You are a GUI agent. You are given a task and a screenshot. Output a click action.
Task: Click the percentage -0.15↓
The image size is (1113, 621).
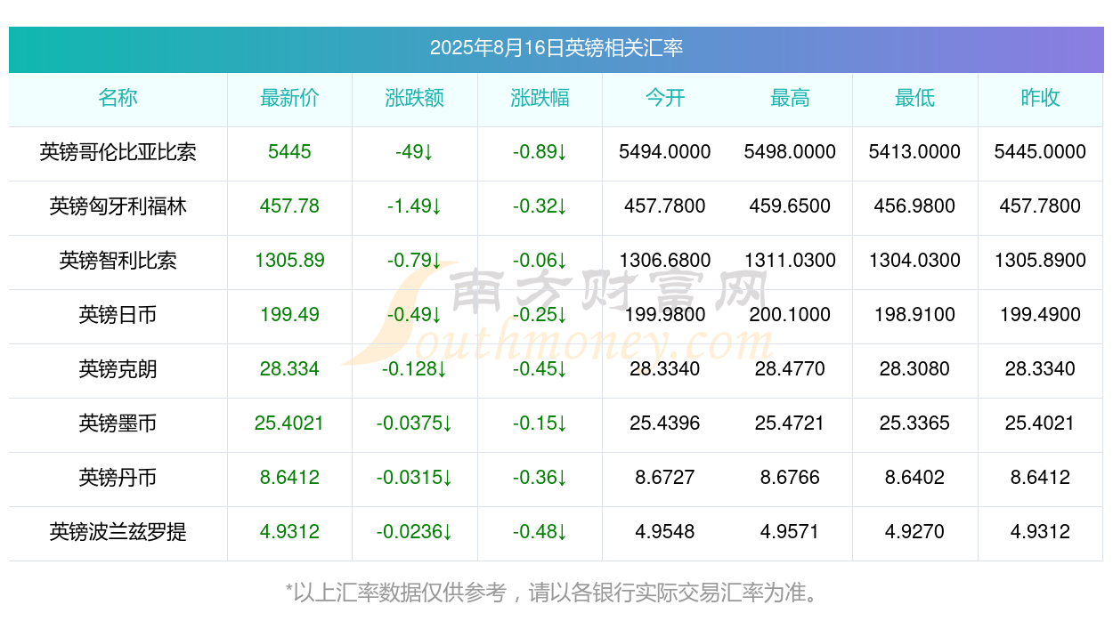(x=540, y=423)
